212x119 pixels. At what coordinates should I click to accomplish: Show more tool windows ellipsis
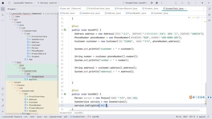[3, 20]
